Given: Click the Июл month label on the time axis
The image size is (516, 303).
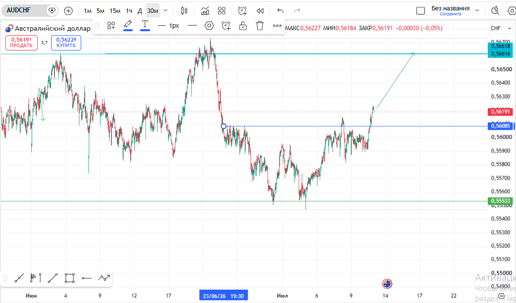Looking at the screenshot, I should (x=282, y=296).
